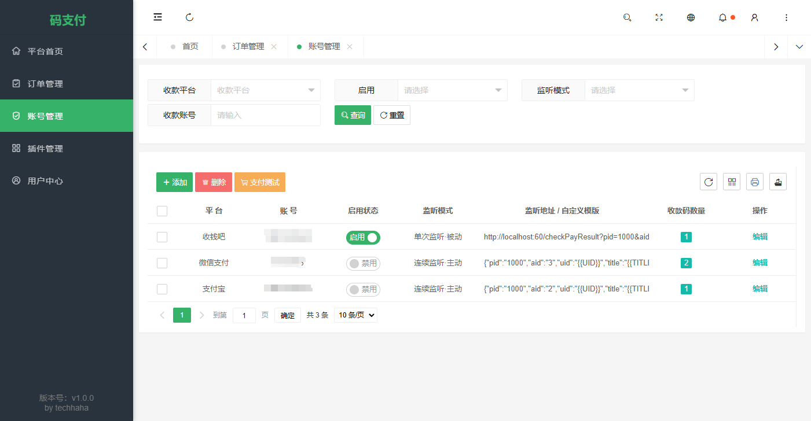The width and height of the screenshot is (811, 421).
Task: Open the 10 条/页 page-size dropdown
Action: coord(355,315)
